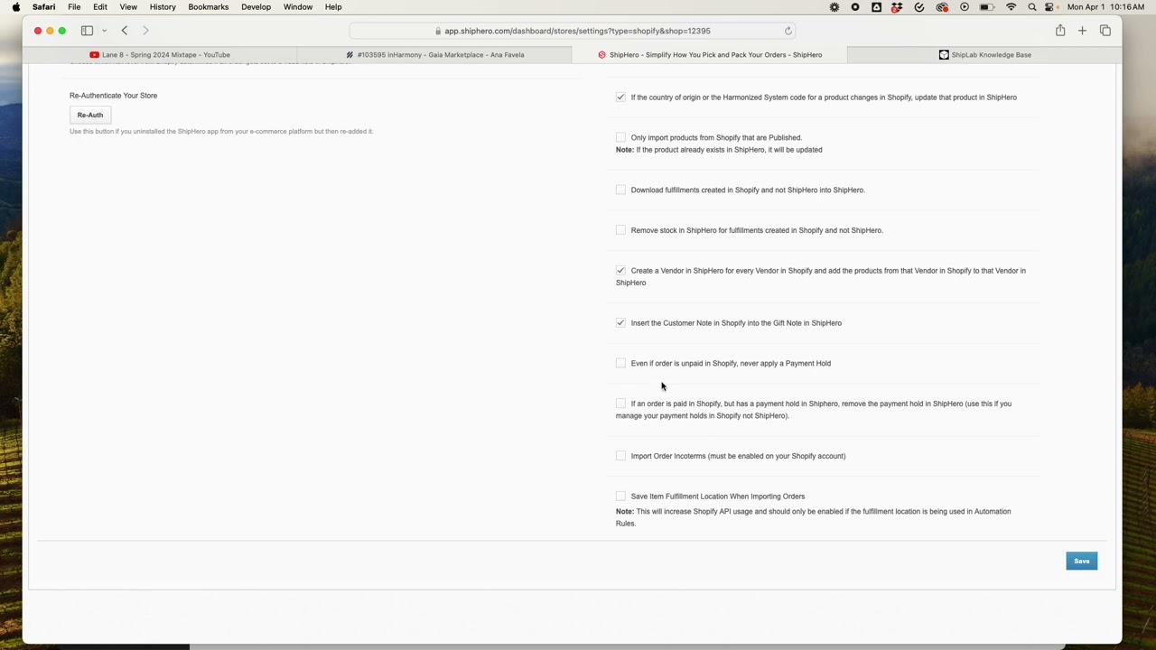Screen dimensions: 1156x650
Task: Click the Safari Share icon
Action: (x=1060, y=31)
